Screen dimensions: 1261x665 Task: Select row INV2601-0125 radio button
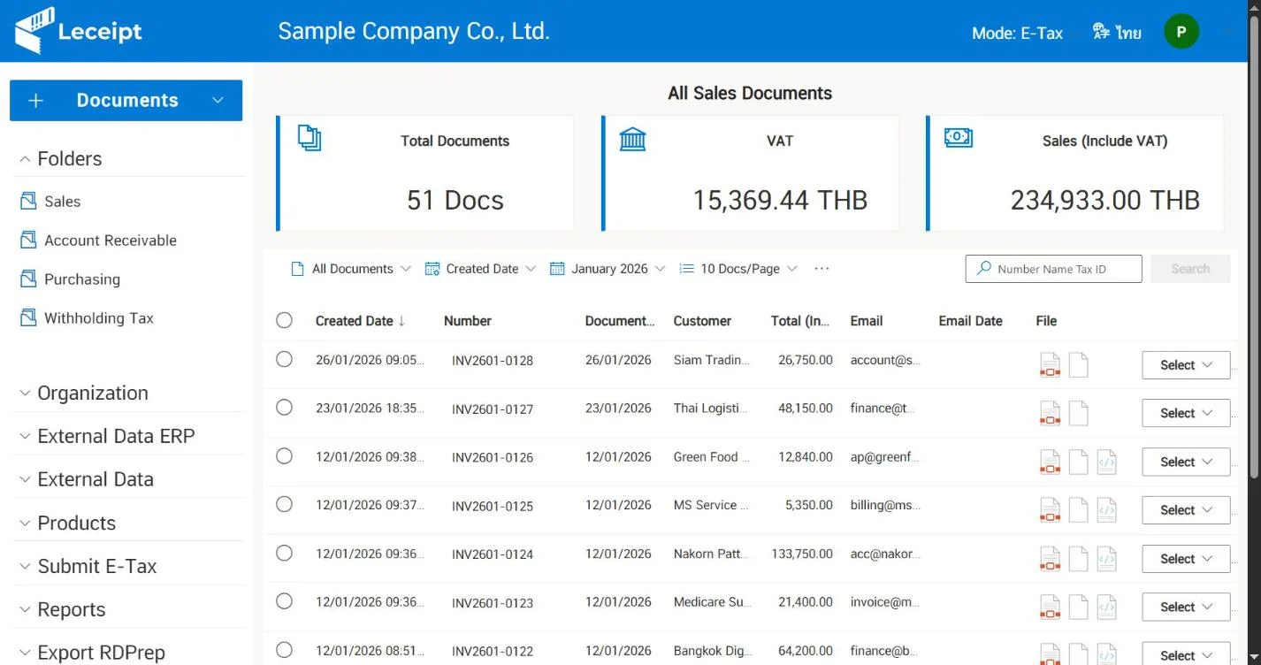[284, 504]
